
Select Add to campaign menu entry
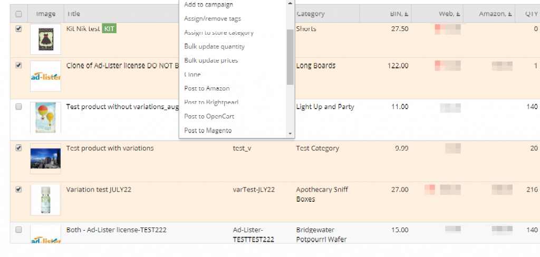point(208,5)
